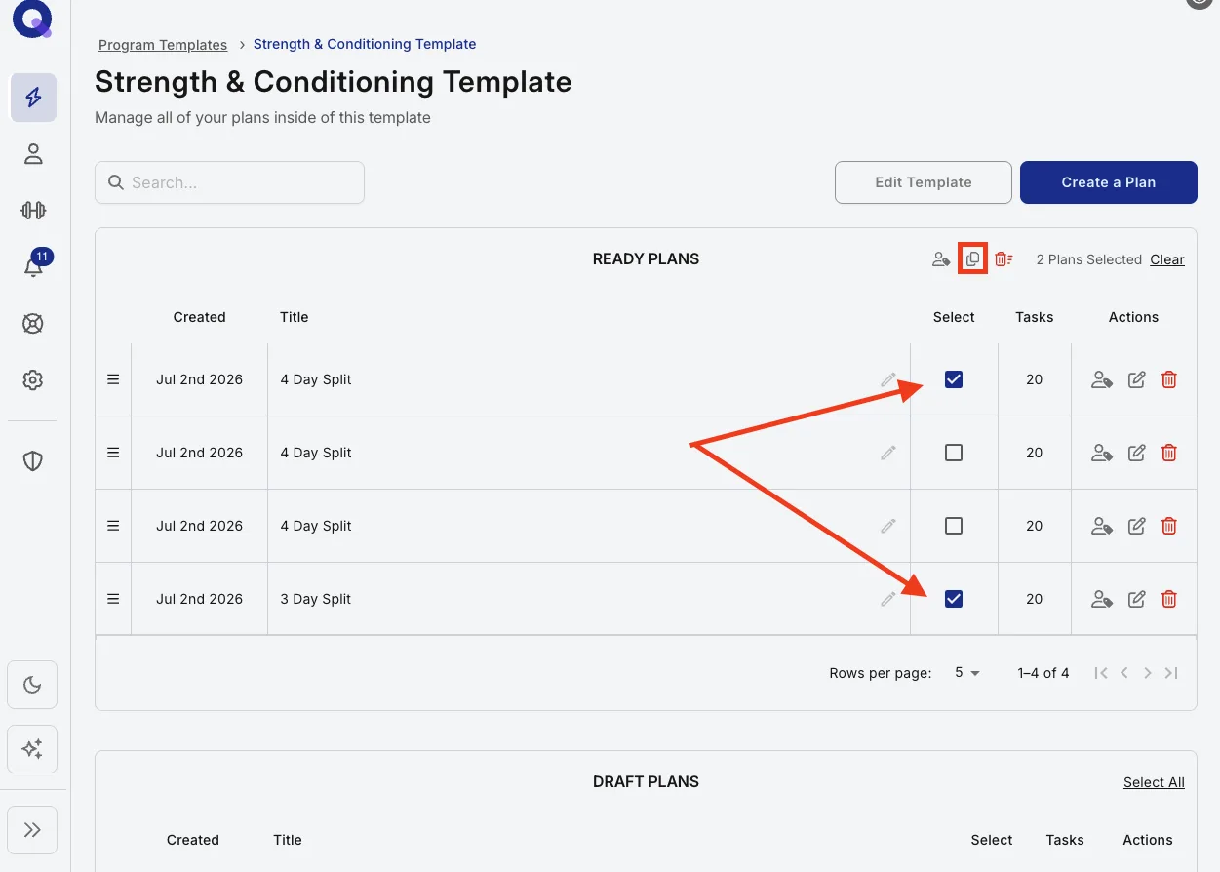Click the drag handle of the 3 Day Split row

(113, 599)
